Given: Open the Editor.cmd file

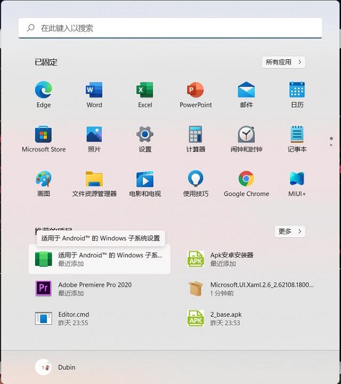Looking at the screenshot, I should (99, 318).
